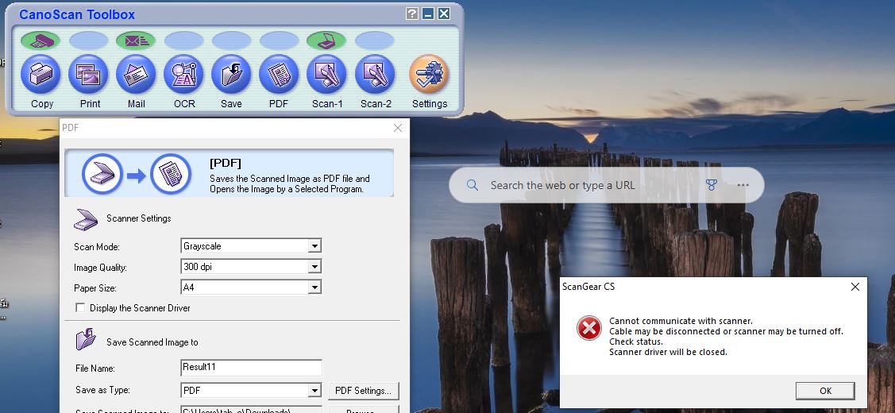Image resolution: width=895 pixels, height=413 pixels.
Task: Click OK in the ScanGear CS error dialog
Action: (x=825, y=391)
